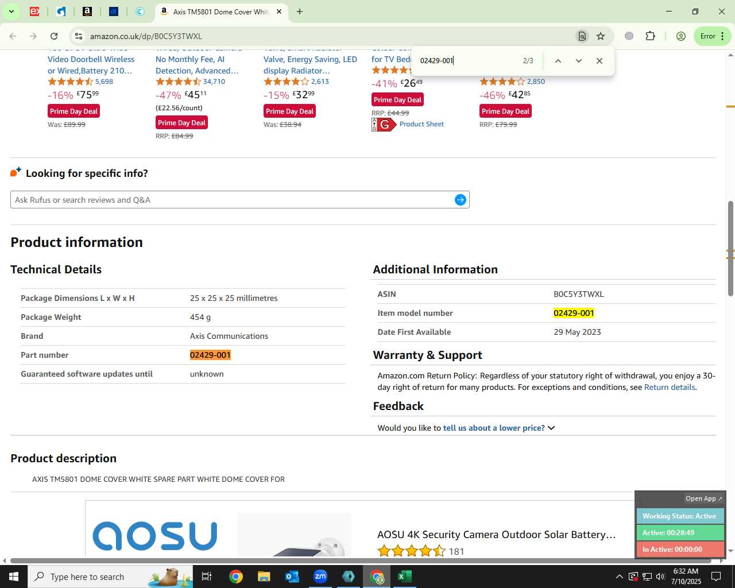The width and height of the screenshot is (735, 588).
Task: Close the Axis TM5801 Dome Cover tab
Action: (279, 11)
